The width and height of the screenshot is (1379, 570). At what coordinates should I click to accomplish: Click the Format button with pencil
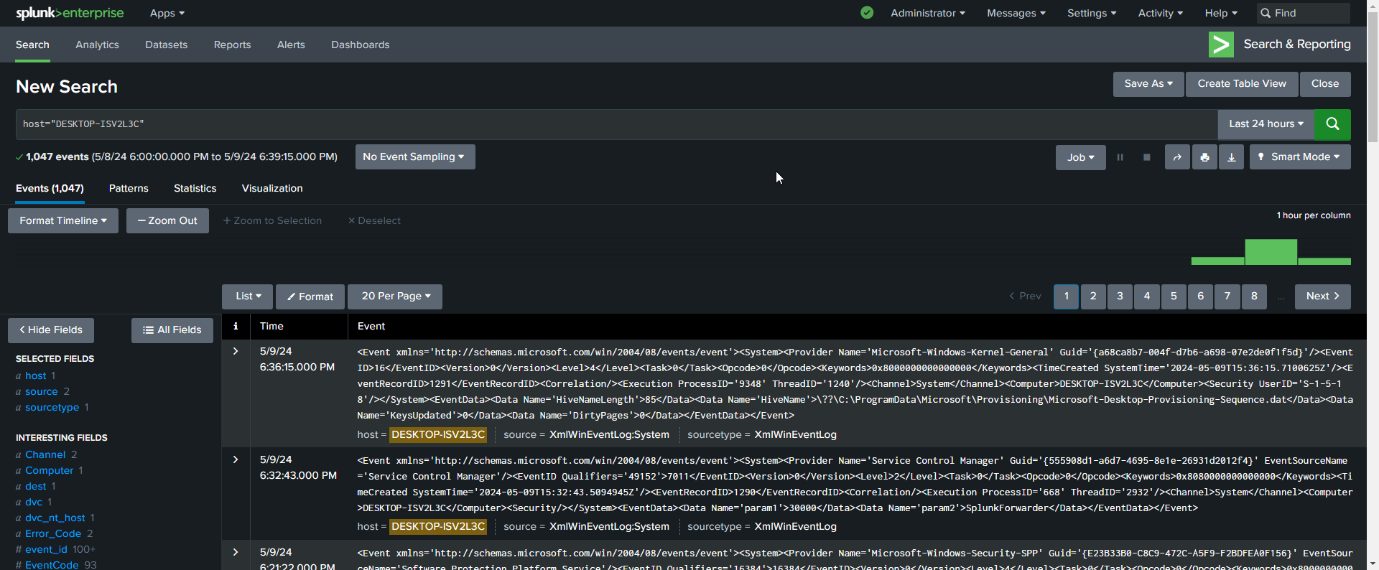310,296
